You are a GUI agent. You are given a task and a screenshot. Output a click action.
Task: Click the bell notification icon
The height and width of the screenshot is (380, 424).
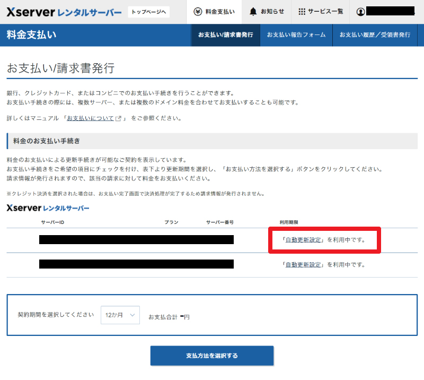[253, 12]
